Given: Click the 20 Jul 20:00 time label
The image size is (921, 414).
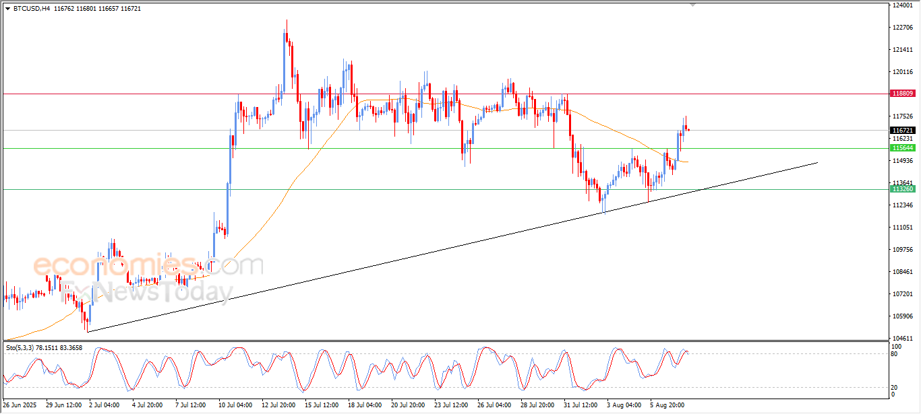Looking at the screenshot, I should (407, 405).
